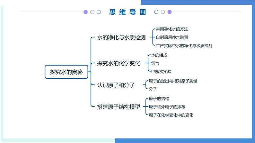Image resolution: width=255 pixels, height=143 pixels.
Task: Click the hollow circle immediately left of 思维导图
Action: [x=99, y=12]
